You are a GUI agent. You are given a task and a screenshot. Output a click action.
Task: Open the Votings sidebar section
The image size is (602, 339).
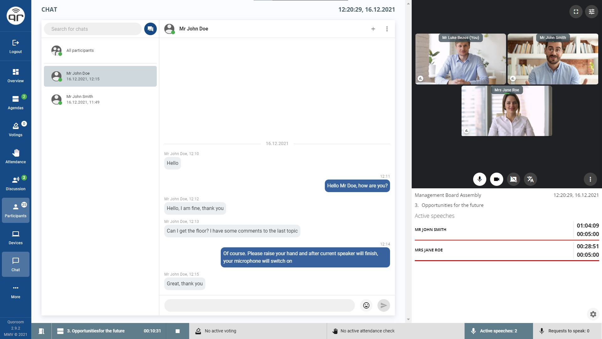click(16, 129)
